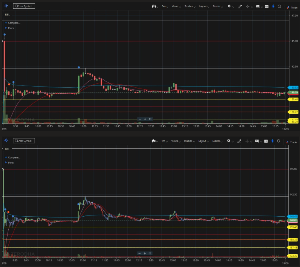Zoom out with minus on 3m chart
Image resolution: width=300 pixels, height=267 pixels.
[x=140, y=119]
